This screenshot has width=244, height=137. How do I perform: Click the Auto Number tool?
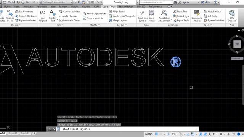68,16
